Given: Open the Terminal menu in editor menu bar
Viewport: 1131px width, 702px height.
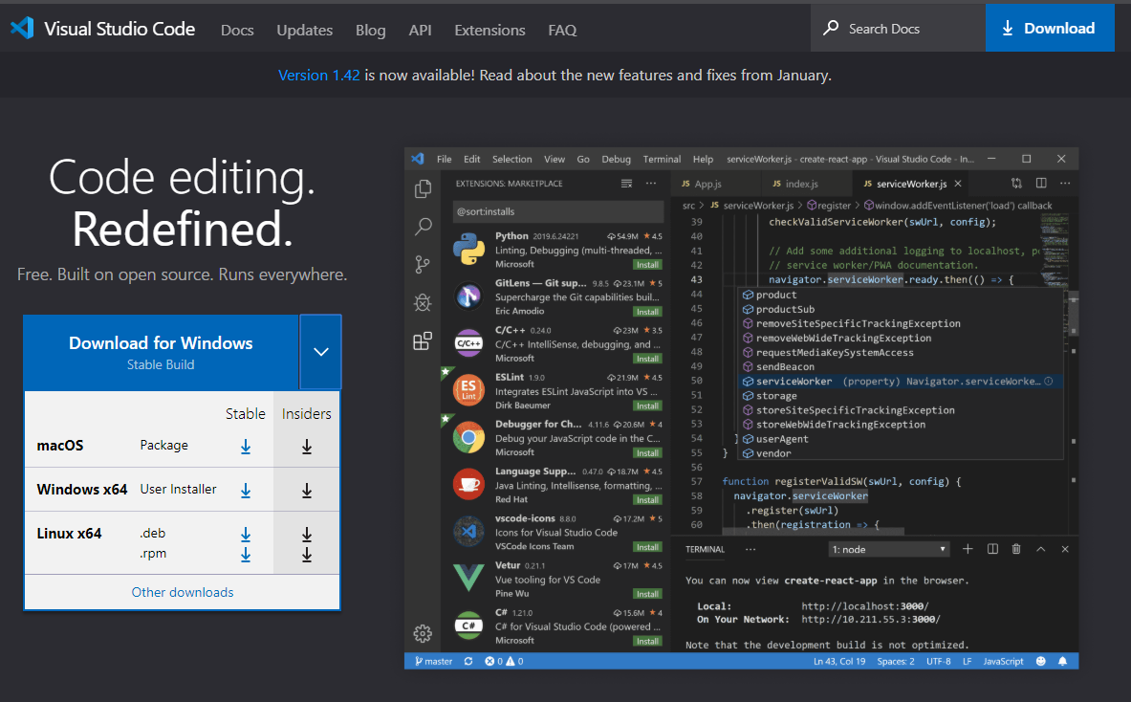Looking at the screenshot, I should [x=662, y=159].
